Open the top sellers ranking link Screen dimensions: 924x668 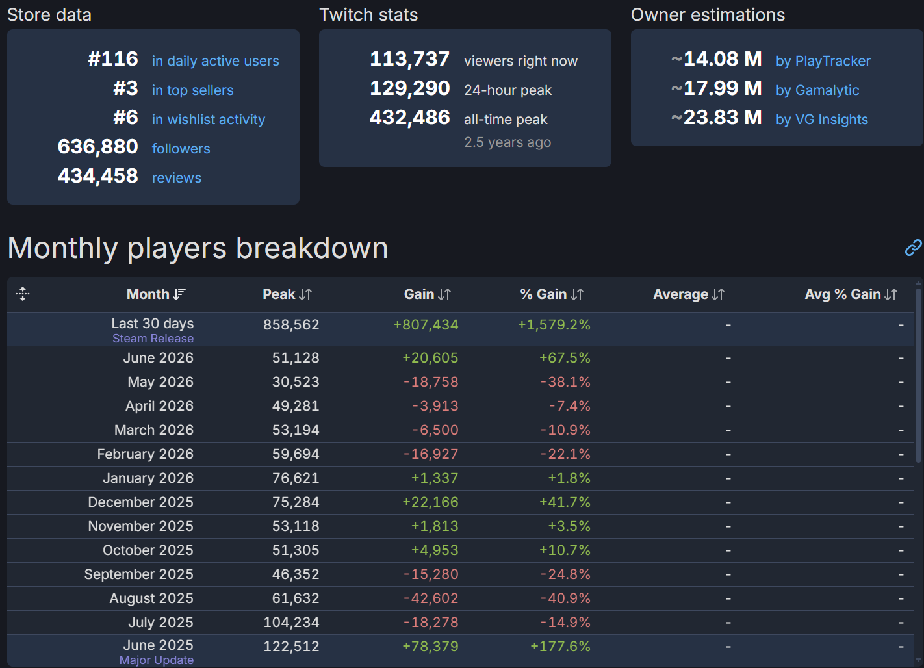pos(193,90)
